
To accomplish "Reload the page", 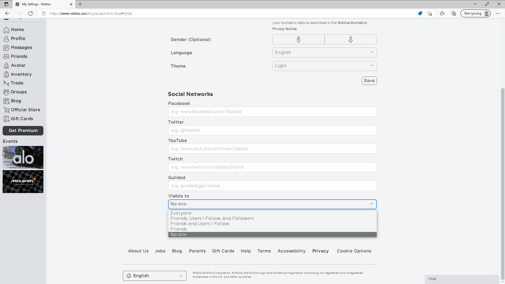I will tap(31, 13).
